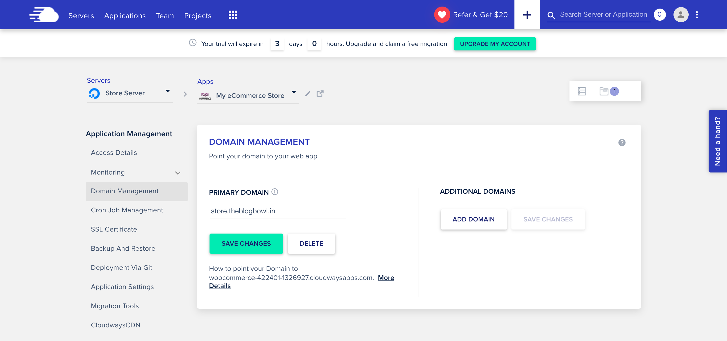Viewport: 727px width, 341px height.
Task: Click the user profile avatar icon
Action: click(x=681, y=15)
